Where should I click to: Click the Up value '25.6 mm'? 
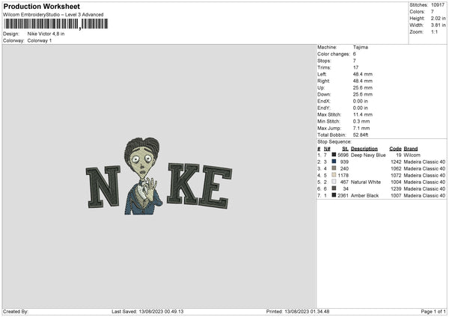pos(363,87)
